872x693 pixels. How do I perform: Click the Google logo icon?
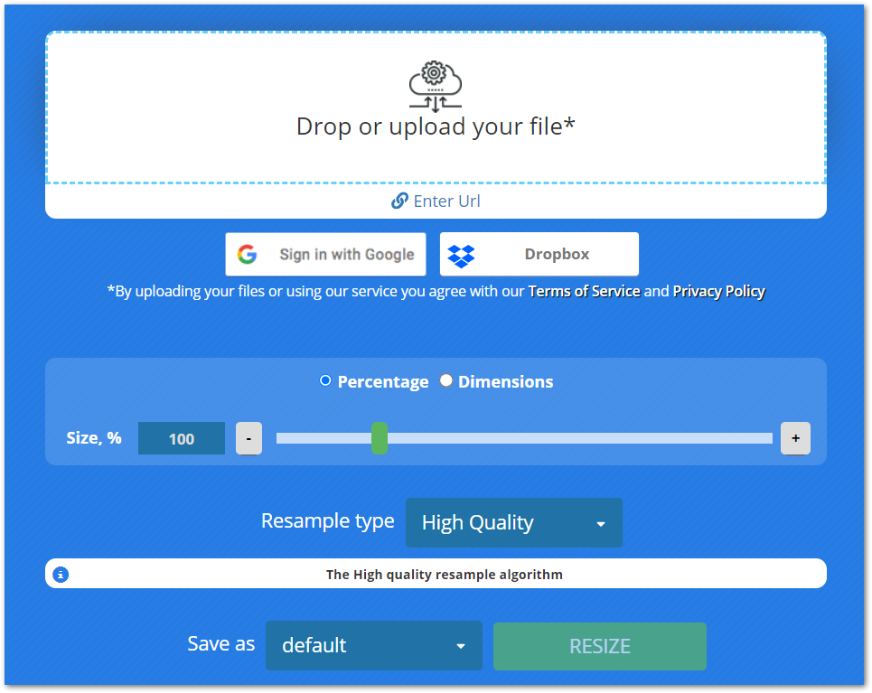[248, 254]
